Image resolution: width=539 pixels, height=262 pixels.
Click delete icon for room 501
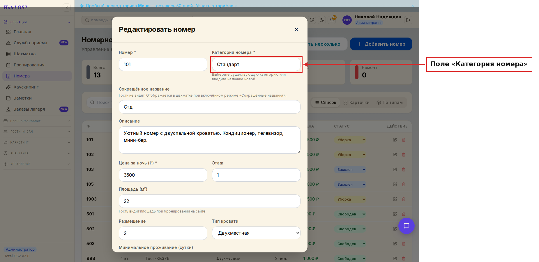point(404,214)
